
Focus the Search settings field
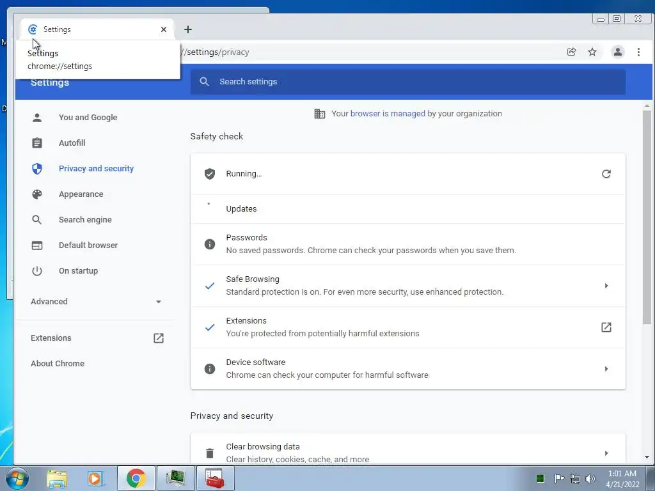[407, 81]
